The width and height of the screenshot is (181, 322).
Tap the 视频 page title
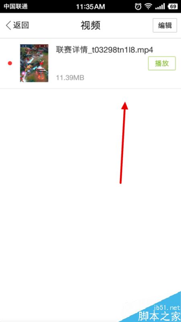pos(90,25)
